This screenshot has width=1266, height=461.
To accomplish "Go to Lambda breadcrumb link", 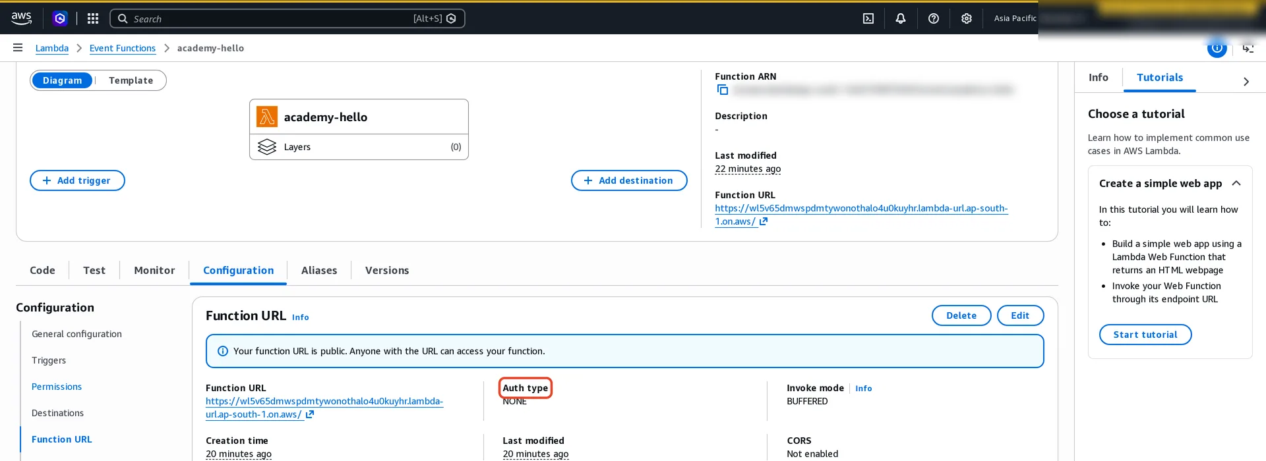I will [x=52, y=48].
